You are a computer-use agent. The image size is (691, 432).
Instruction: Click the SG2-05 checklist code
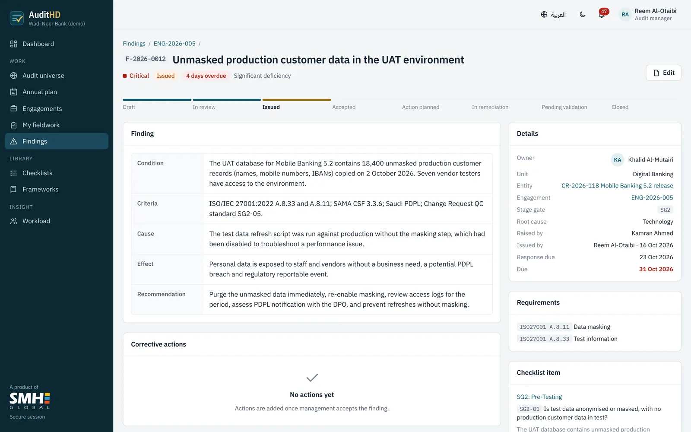529,409
